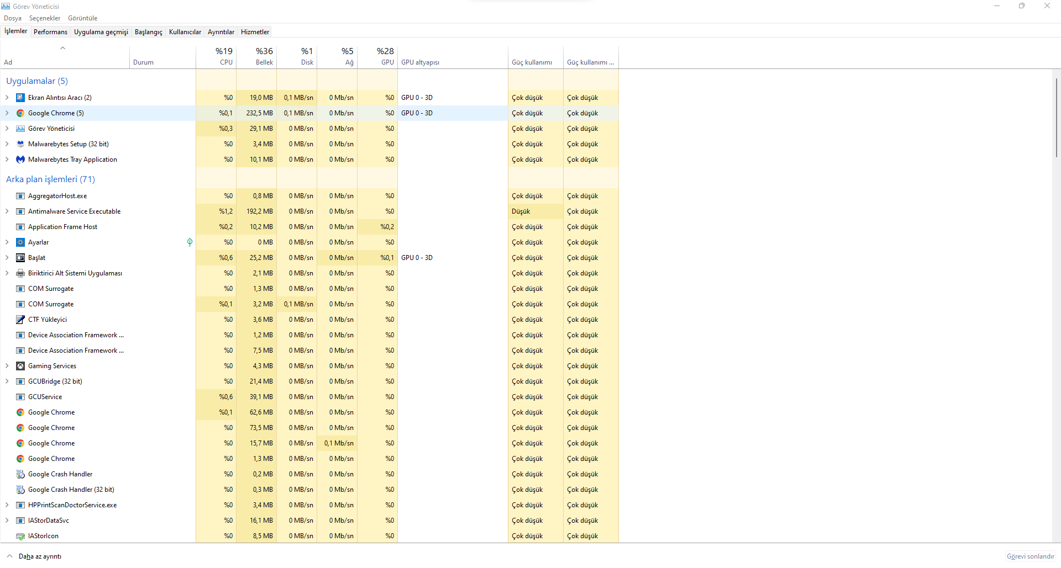Expand the Görev Yöneticisi app entry
Image resolution: width=1061 pixels, height=568 pixels.
7,129
